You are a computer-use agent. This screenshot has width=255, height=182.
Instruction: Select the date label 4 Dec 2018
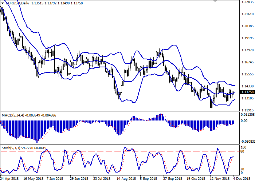click(x=242, y=179)
